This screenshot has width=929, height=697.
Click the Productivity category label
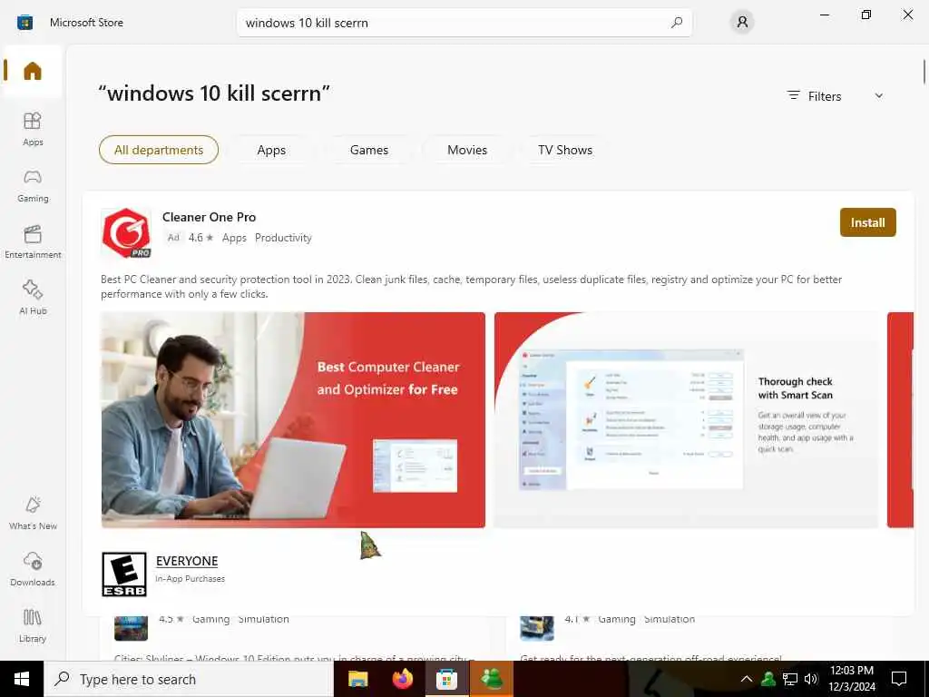pyautogui.click(x=283, y=238)
